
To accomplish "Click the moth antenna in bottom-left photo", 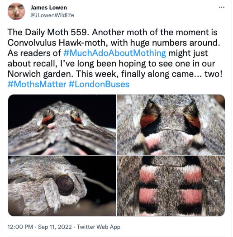I will click(98, 183).
